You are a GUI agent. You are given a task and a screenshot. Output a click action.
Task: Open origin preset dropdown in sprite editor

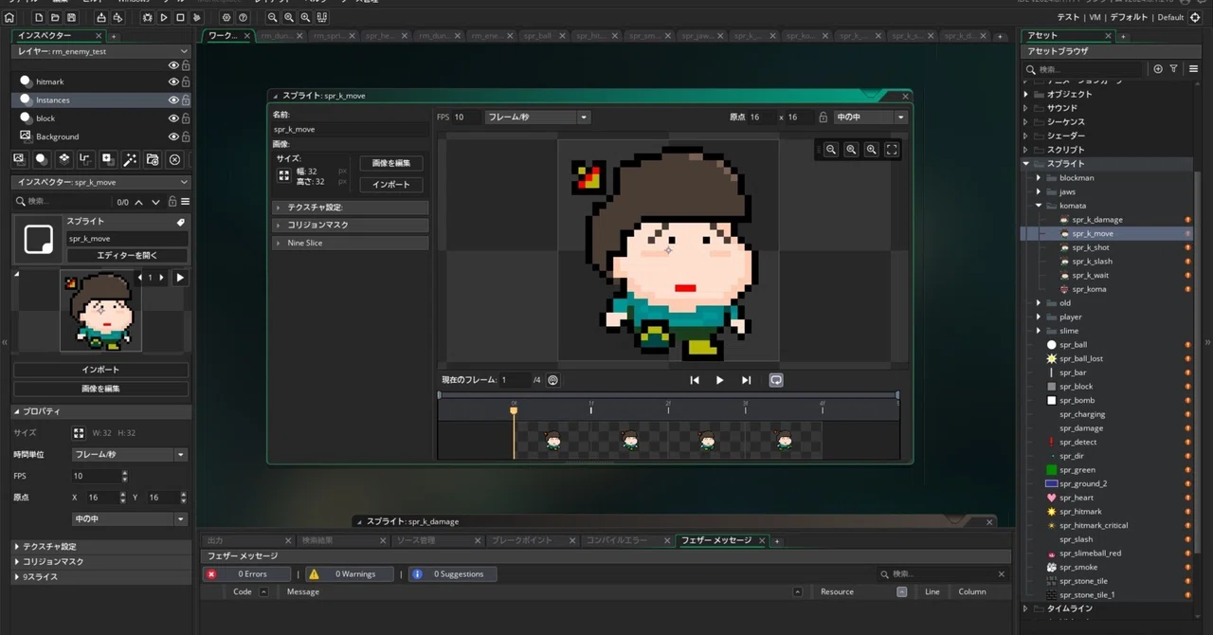(870, 118)
